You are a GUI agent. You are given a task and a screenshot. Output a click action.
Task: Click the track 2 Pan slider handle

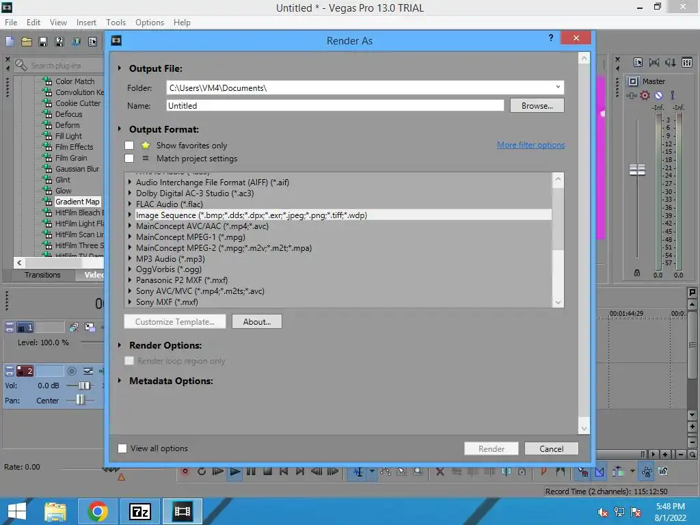[x=80, y=400]
